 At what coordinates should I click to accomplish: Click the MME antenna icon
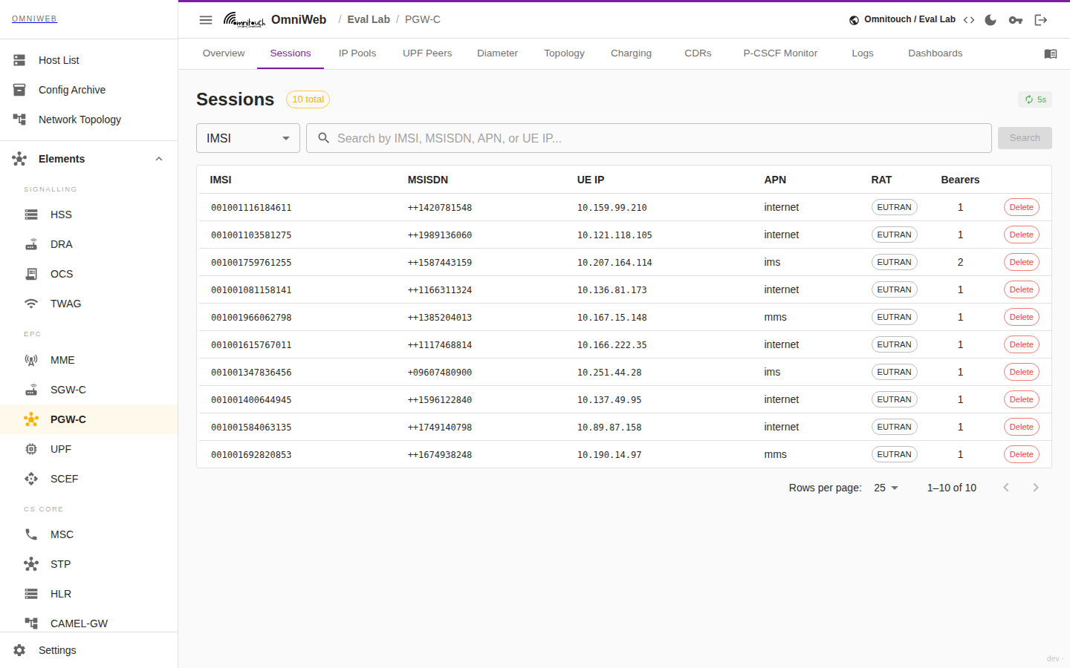click(31, 360)
